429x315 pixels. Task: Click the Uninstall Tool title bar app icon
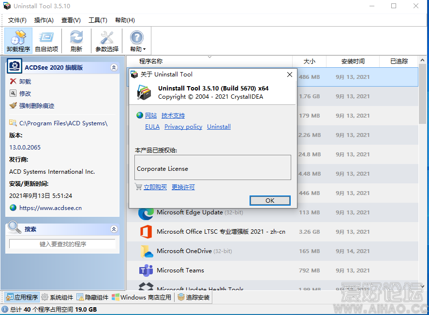(x=7, y=6)
